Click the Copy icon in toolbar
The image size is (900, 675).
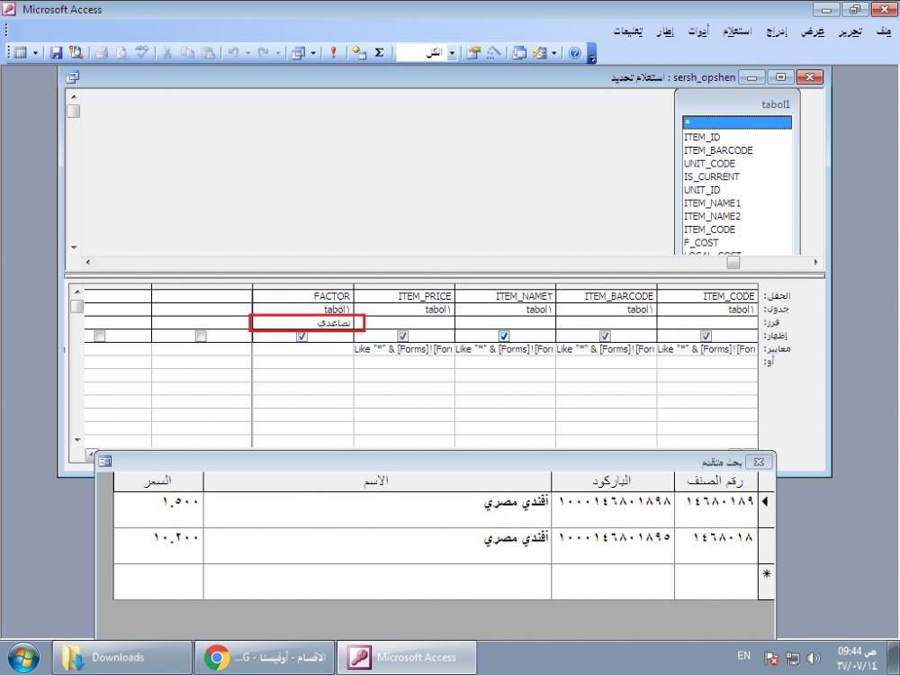pos(188,53)
